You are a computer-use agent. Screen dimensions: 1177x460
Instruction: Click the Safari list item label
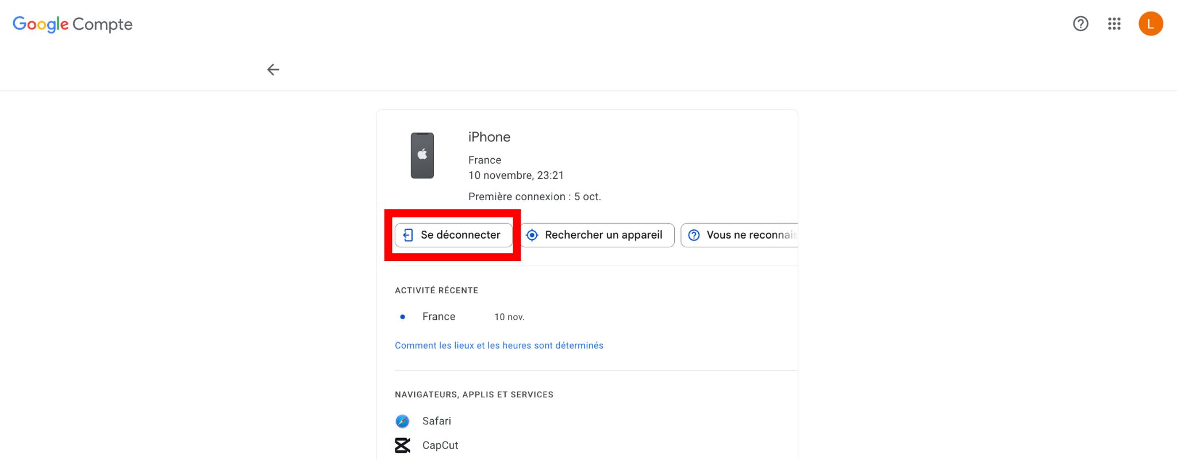(x=437, y=421)
